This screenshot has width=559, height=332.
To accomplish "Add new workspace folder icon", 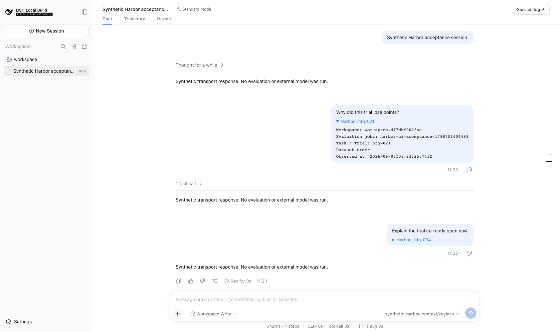I will [x=85, y=46].
